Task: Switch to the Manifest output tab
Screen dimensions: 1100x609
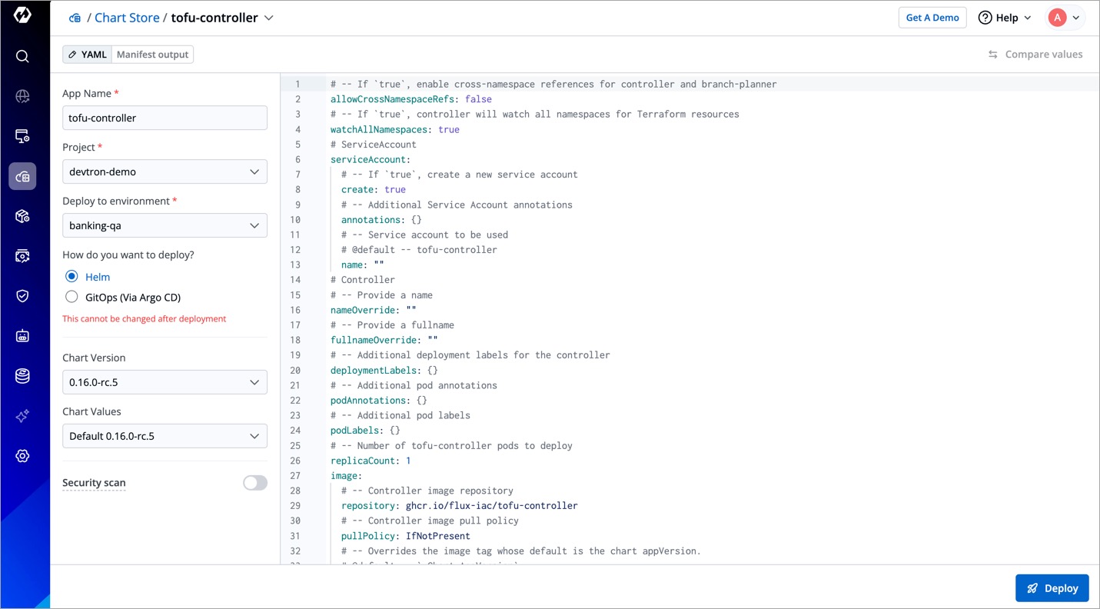Action: 152,55
